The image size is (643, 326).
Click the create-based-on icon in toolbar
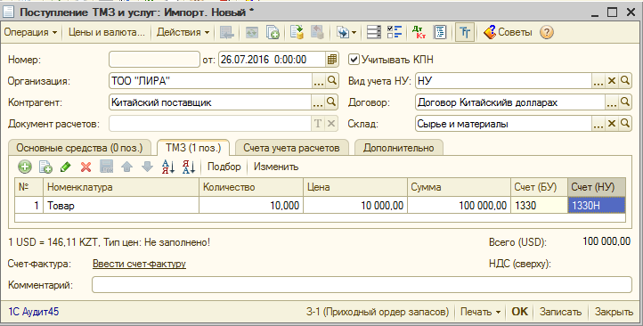coord(342,32)
